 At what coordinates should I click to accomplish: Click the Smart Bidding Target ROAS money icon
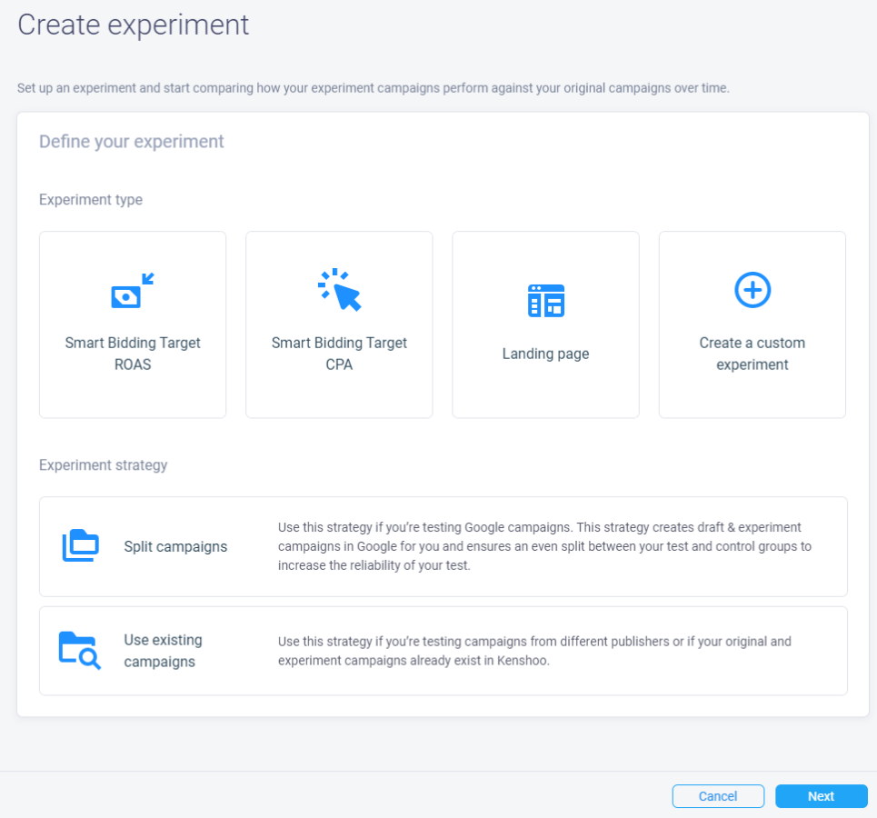pyautogui.click(x=133, y=290)
